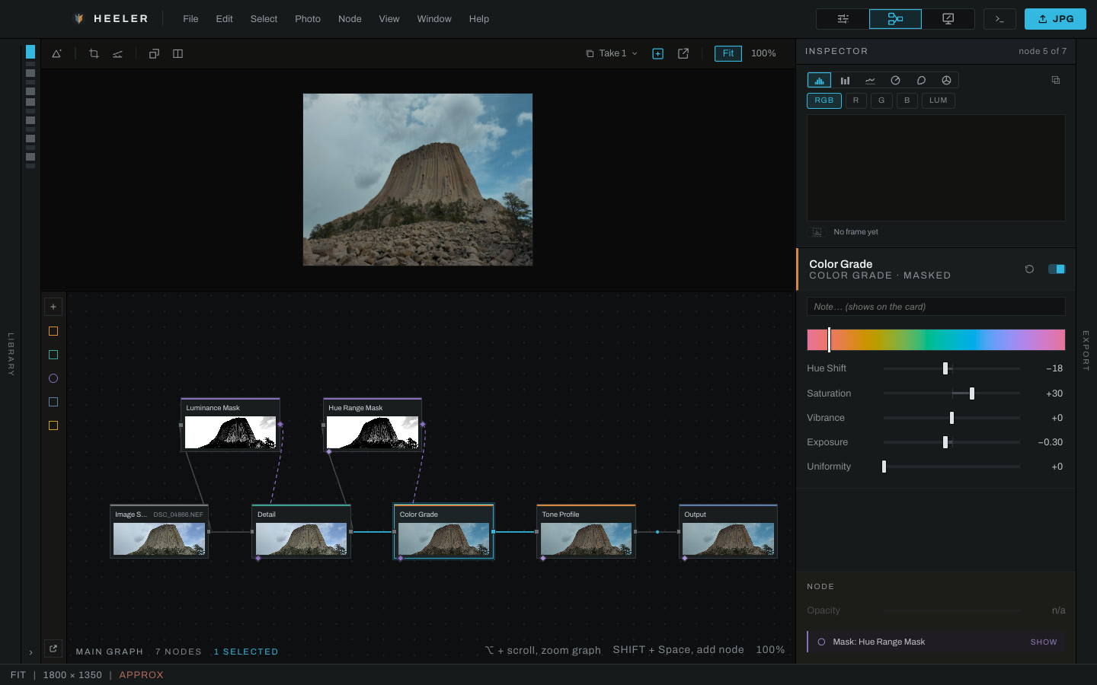Select the LUM channel for the scope

tap(939, 100)
